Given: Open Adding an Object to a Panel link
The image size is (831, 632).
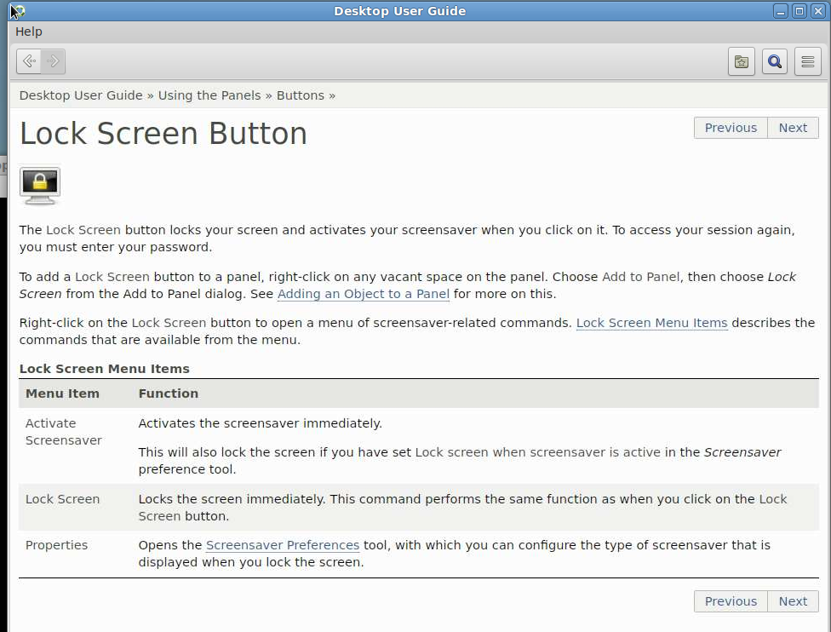Looking at the screenshot, I should coord(363,294).
